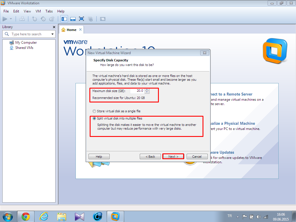This screenshot has width=296, height=222.
Task: Click inside the Maximum disk size field
Action: [x=137, y=91]
